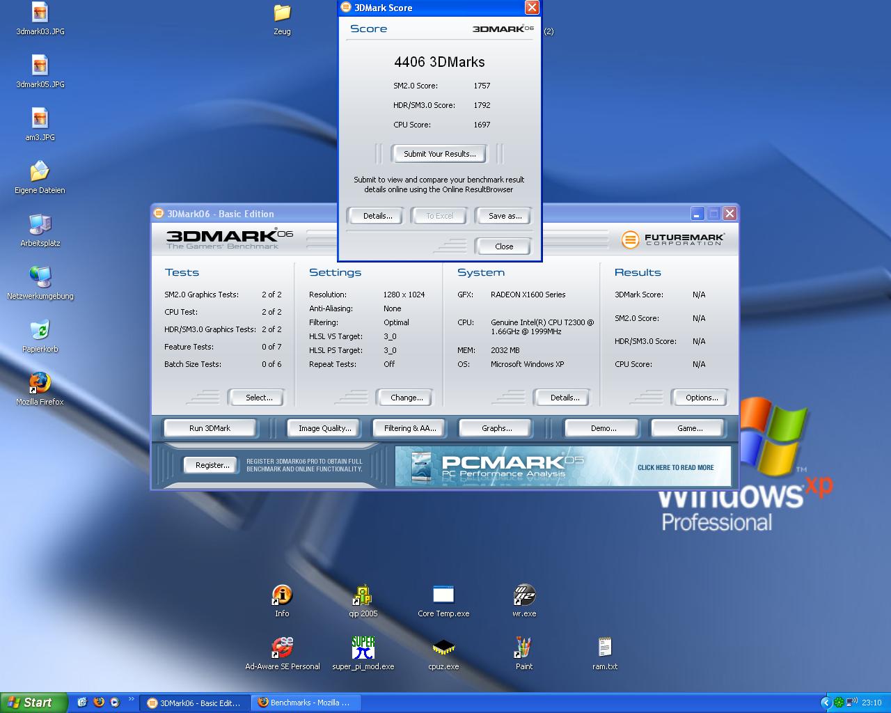The height and width of the screenshot is (713, 891).
Task: Click the Close button in Score dialog
Action: click(504, 246)
